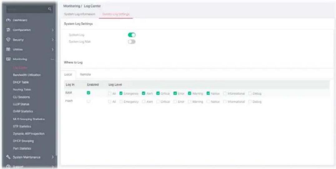The width and height of the screenshot is (336, 169).
Task: Expand the System Maintenance menu chevron
Action: (x=52, y=157)
